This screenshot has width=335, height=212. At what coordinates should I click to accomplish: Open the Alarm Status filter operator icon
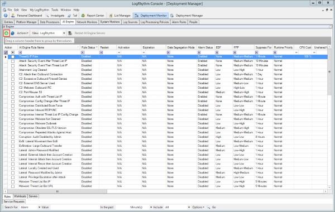(x=199, y=52)
